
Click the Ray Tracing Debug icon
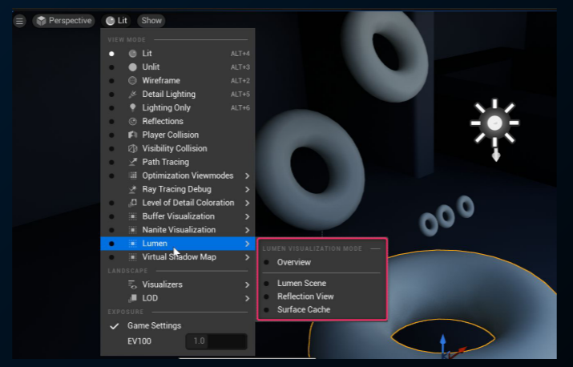(133, 189)
